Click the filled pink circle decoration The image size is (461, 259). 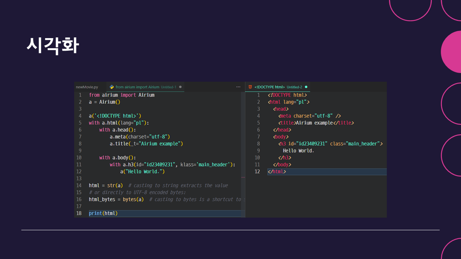point(452,52)
